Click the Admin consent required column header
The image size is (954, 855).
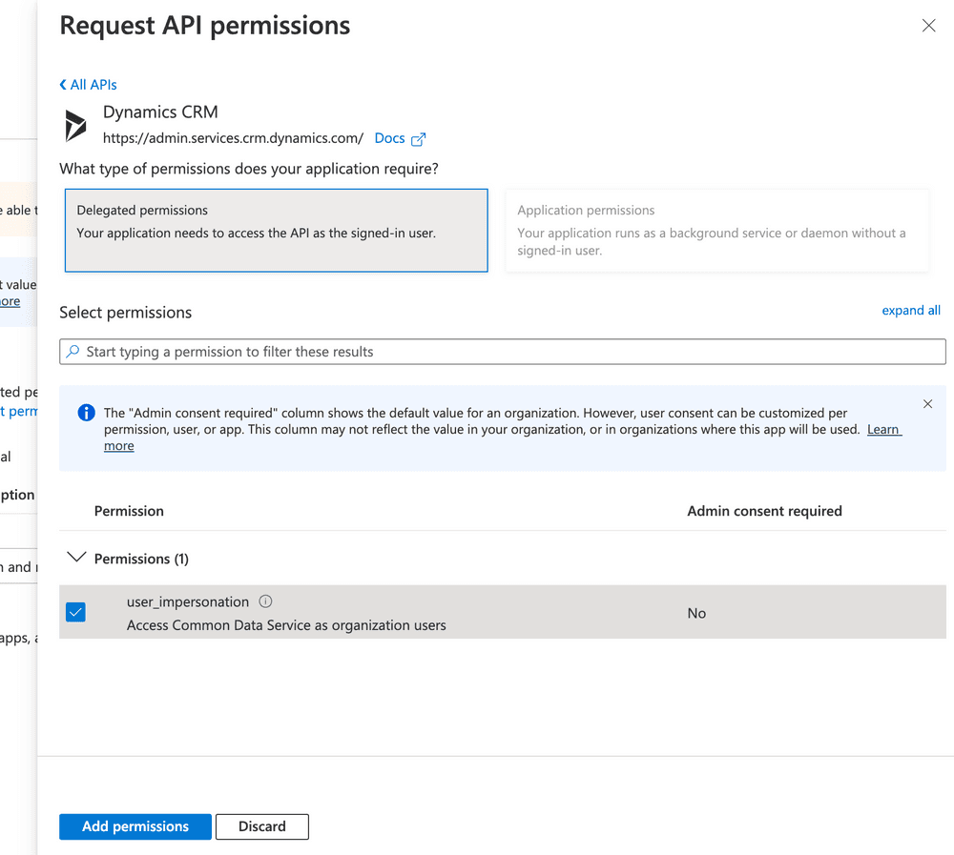coord(764,511)
